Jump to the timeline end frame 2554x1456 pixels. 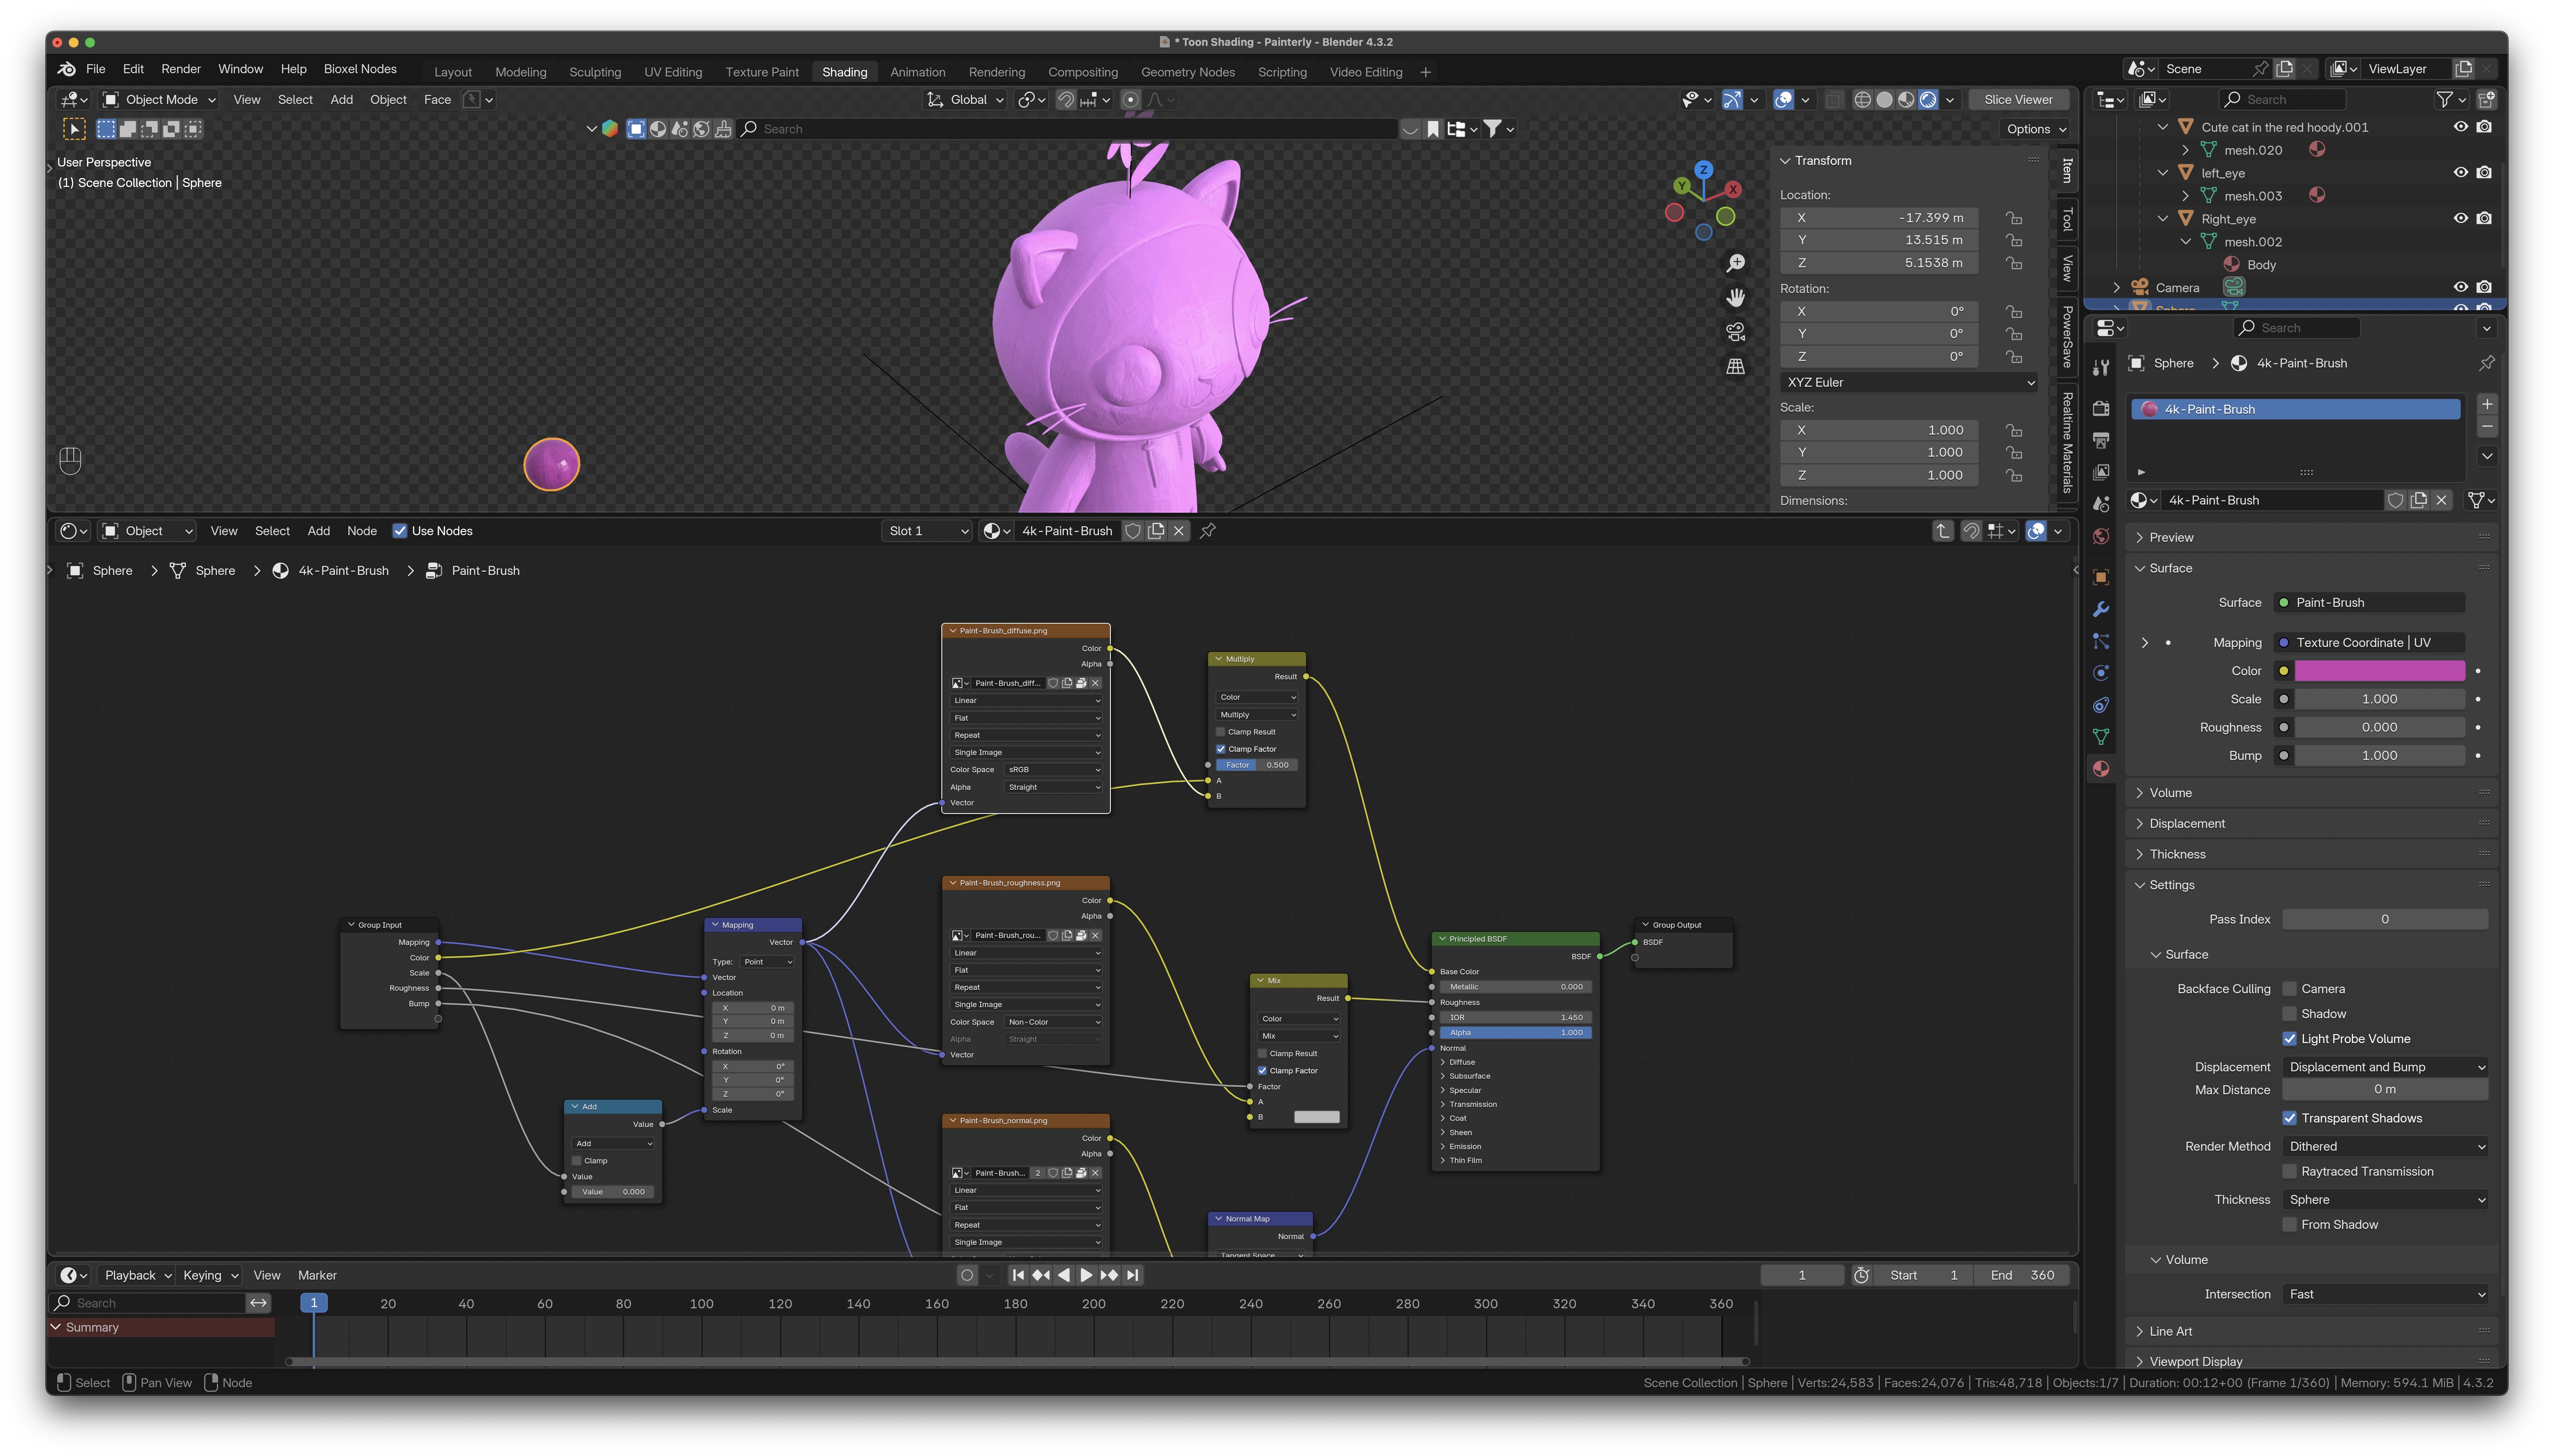[1132, 1275]
